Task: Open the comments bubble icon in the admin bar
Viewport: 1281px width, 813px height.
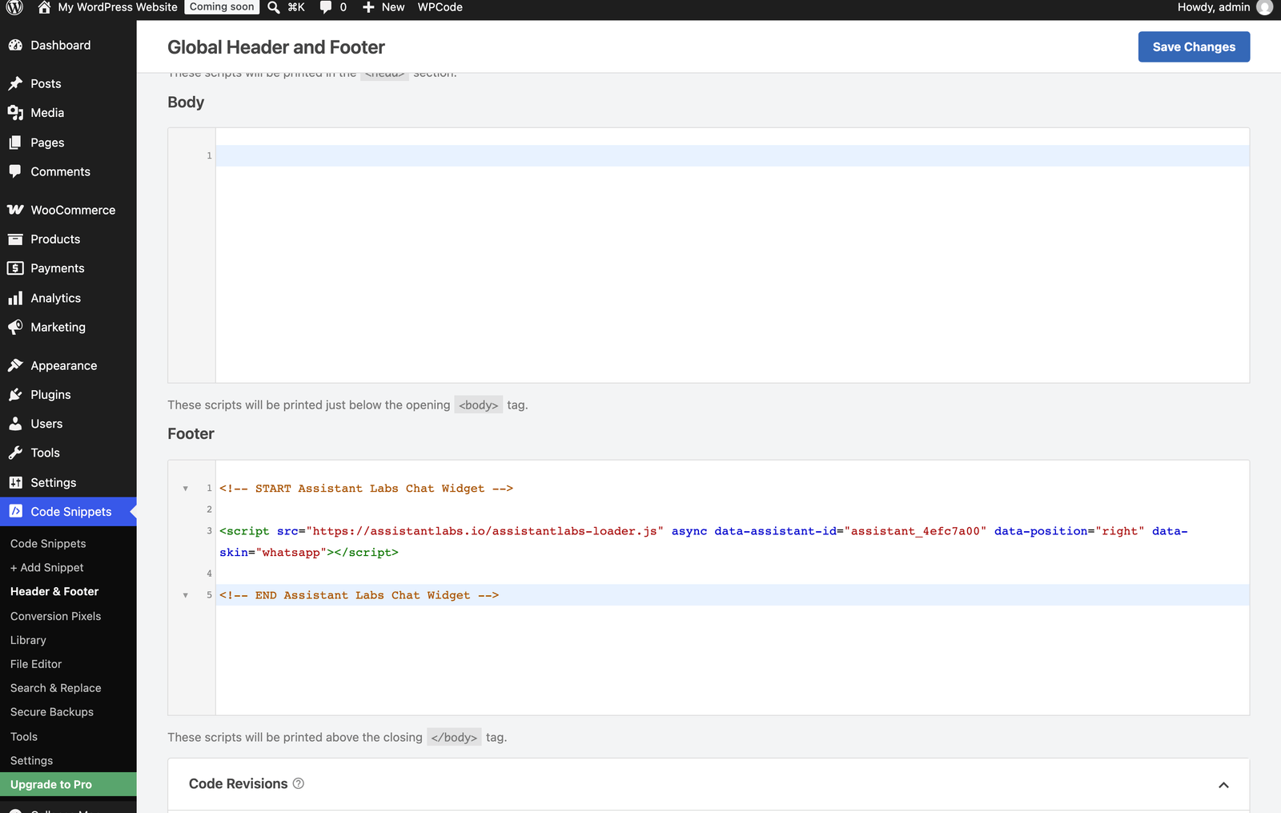Action: [326, 7]
